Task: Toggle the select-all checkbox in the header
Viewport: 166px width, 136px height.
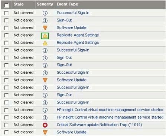Action: coord(7,5)
